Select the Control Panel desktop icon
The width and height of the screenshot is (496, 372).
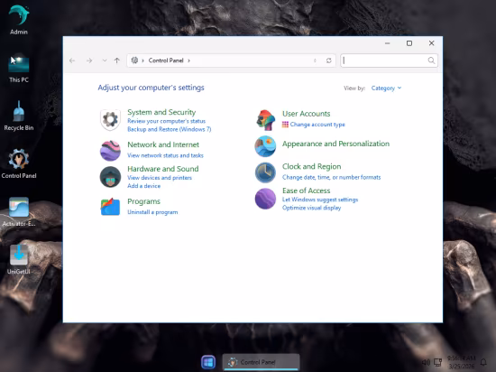tap(19, 163)
